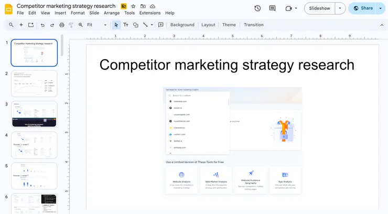This screenshot has width=388, height=214.
Task: Select slide 4 thumbnail
Action: pos(34,145)
